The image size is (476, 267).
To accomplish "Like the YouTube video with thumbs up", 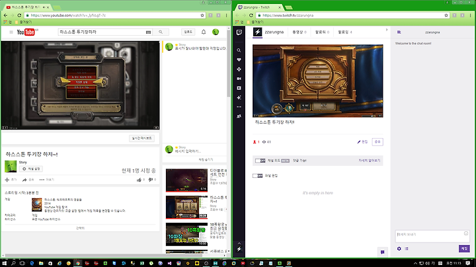I will pyautogui.click(x=139, y=180).
